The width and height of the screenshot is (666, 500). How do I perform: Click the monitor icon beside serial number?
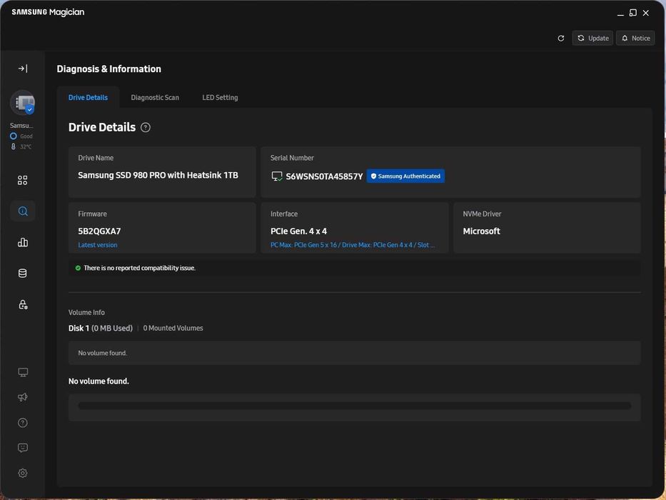(277, 176)
